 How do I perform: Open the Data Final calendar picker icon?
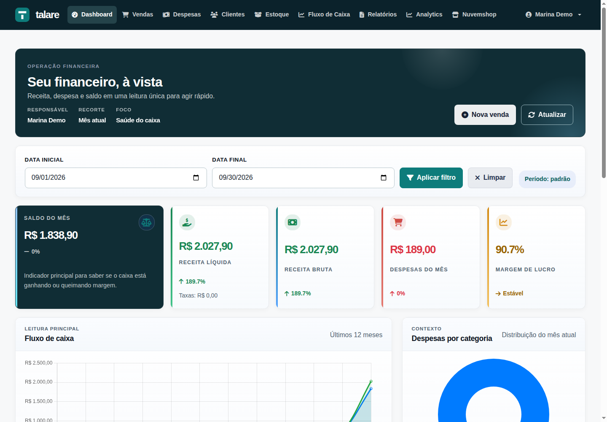coord(384,178)
